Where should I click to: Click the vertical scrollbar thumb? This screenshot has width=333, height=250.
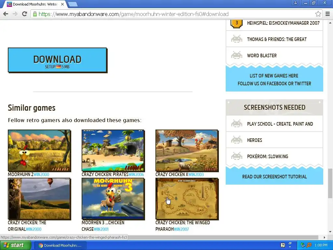click(330, 184)
